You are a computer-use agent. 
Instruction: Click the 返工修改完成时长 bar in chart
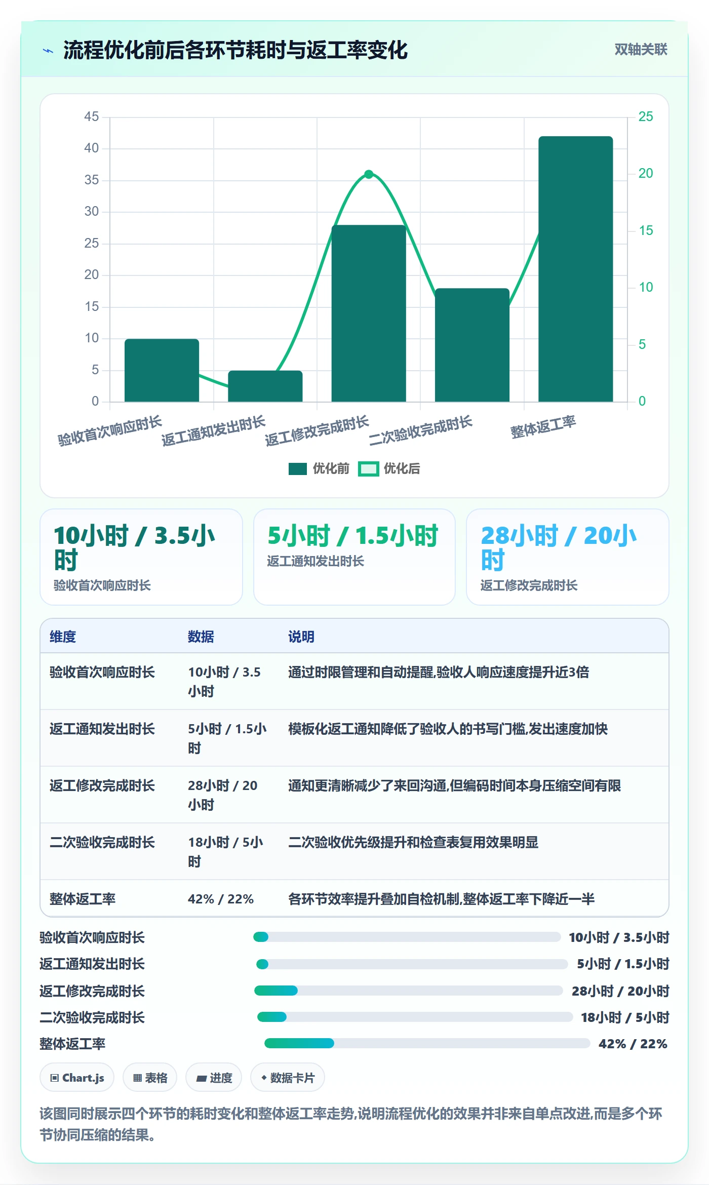coord(369,313)
